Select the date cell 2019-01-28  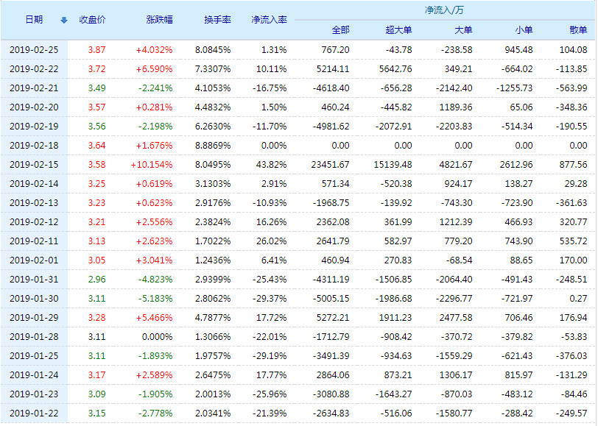[x=34, y=337]
